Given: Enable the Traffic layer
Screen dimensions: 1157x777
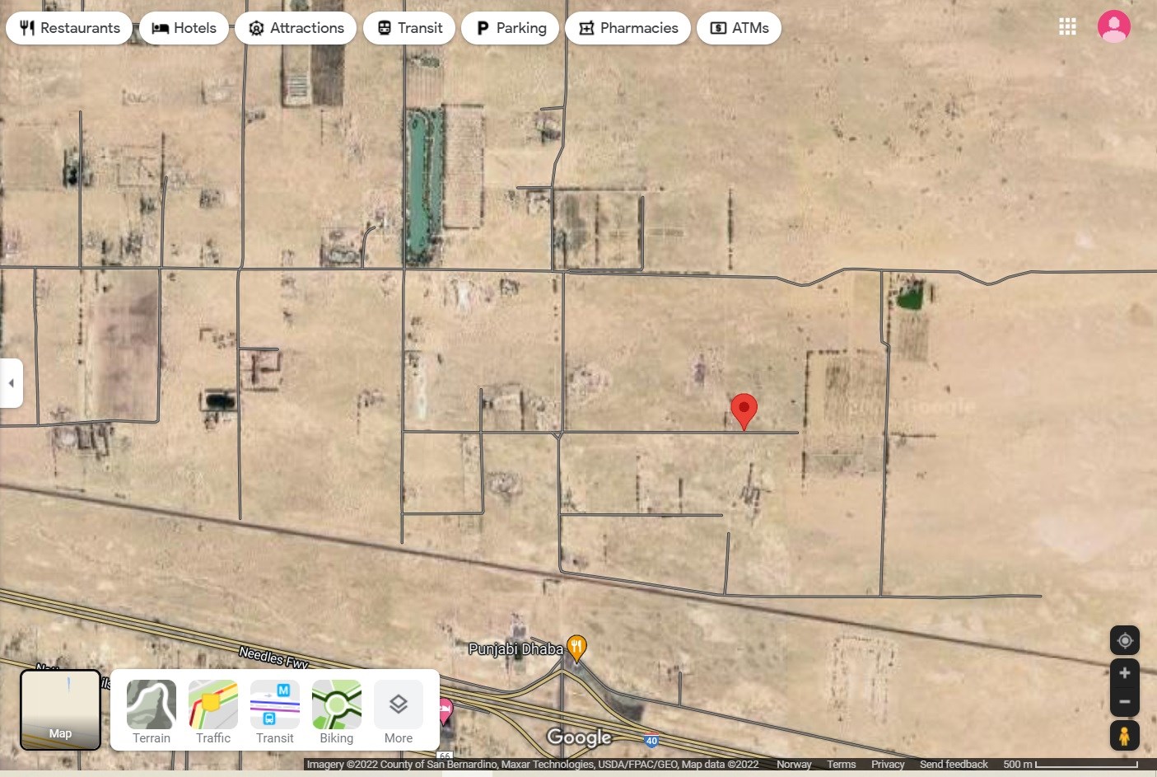Looking at the screenshot, I should (x=213, y=712).
